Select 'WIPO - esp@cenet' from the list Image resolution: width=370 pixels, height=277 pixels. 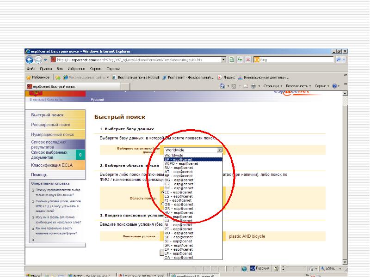pos(181,163)
